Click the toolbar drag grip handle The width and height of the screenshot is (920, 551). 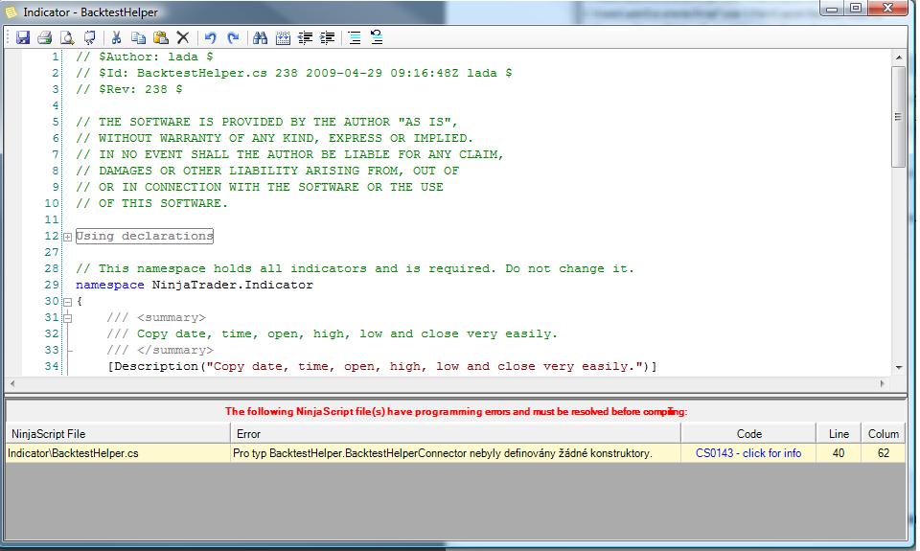pos(9,37)
